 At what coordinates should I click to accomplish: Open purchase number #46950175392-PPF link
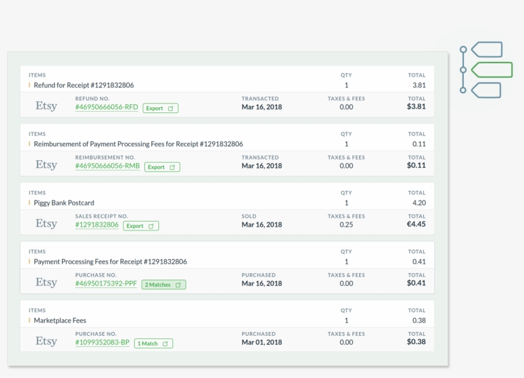pyautogui.click(x=106, y=283)
